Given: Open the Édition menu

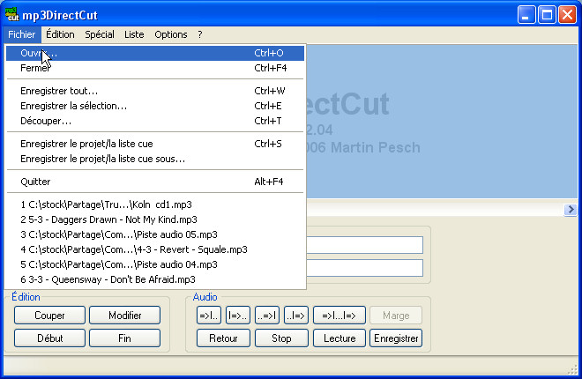Looking at the screenshot, I should pos(60,34).
